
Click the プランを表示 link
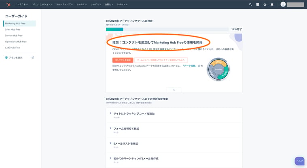point(16,58)
